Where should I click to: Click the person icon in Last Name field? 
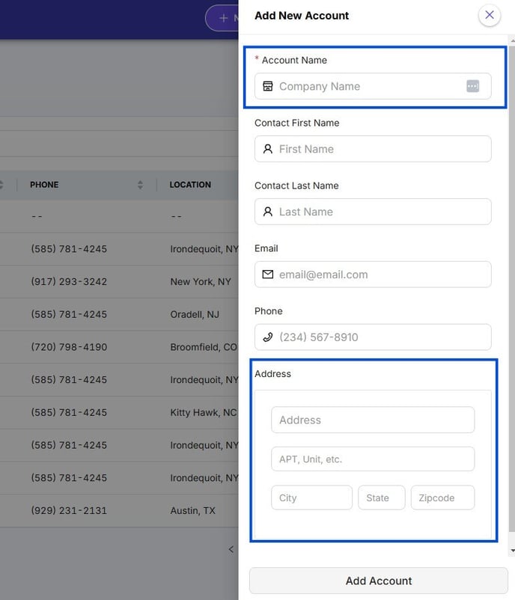coord(268,212)
